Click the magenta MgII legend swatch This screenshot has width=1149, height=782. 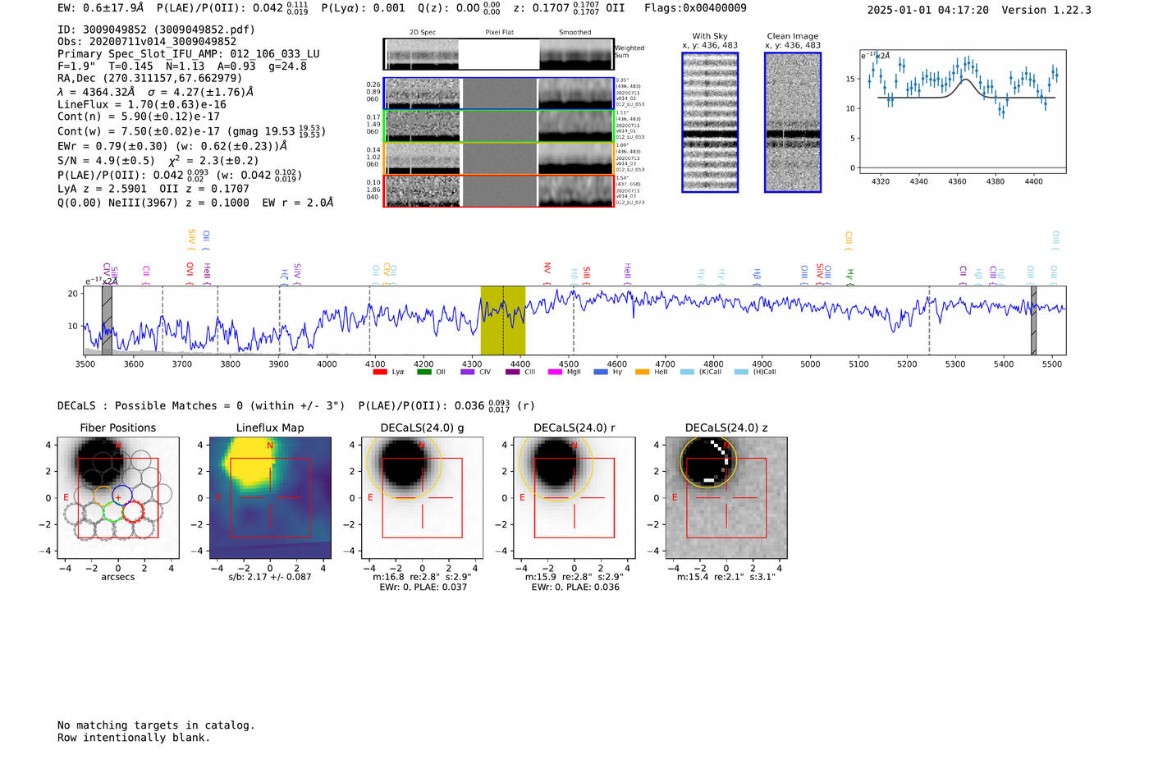pos(555,373)
